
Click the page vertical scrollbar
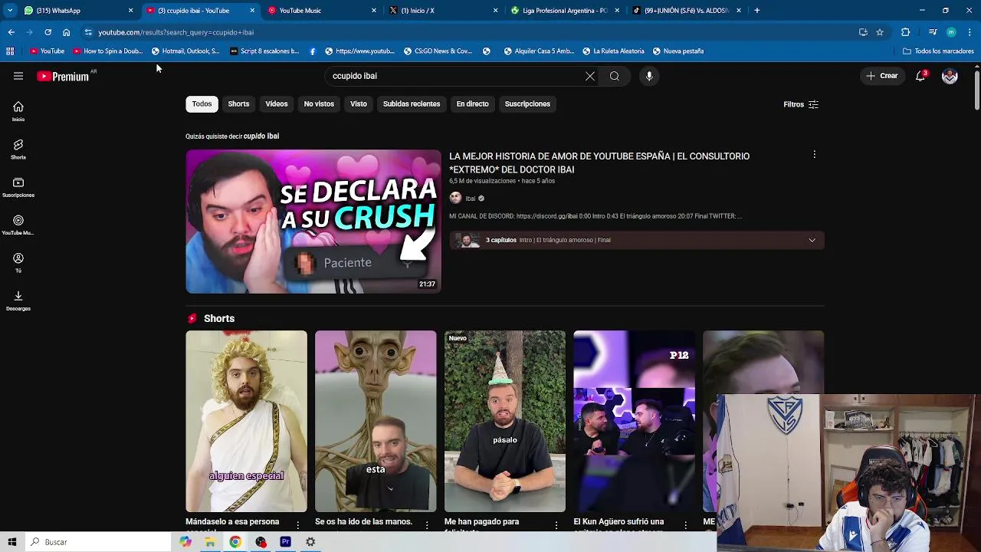(x=977, y=90)
